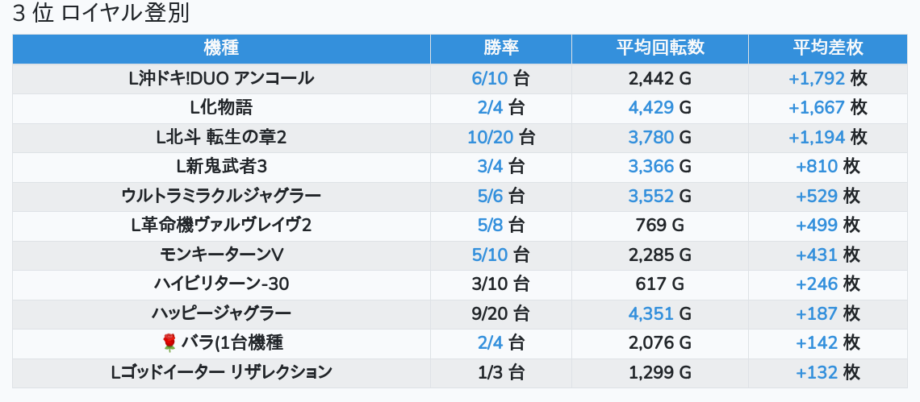Open the 5/8 win rate link
This screenshot has height=402, width=920.
(x=490, y=226)
